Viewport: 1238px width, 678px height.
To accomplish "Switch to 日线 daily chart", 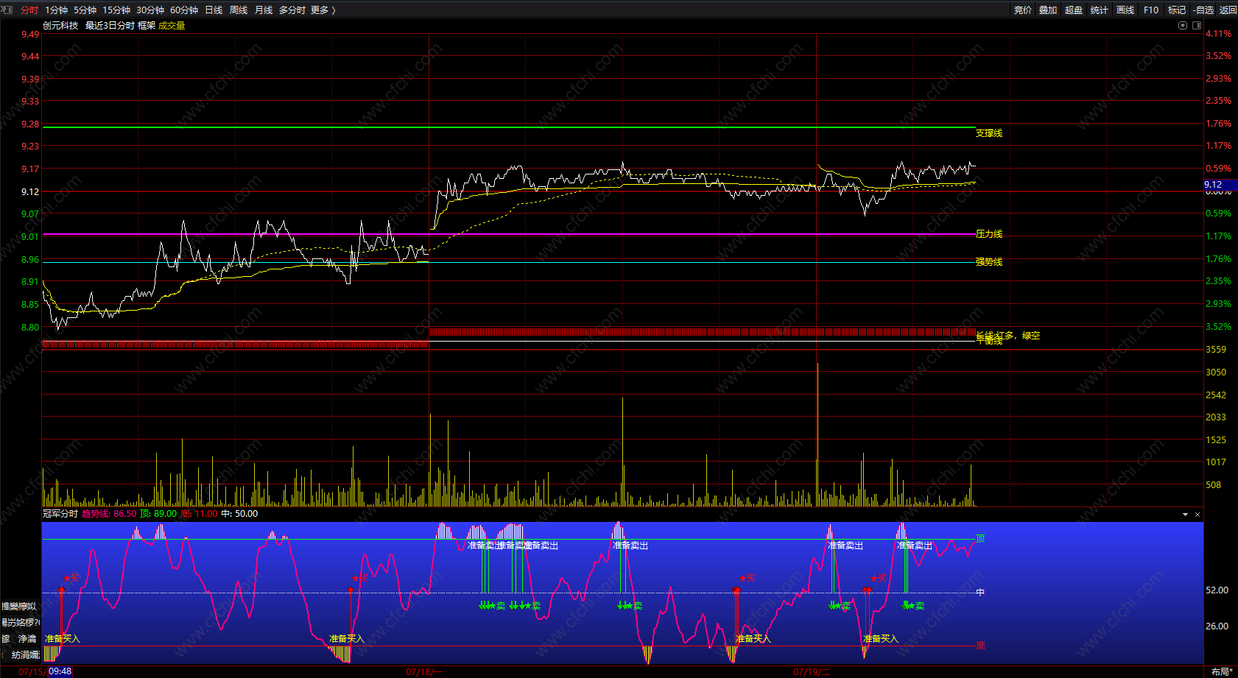I will pyautogui.click(x=214, y=10).
